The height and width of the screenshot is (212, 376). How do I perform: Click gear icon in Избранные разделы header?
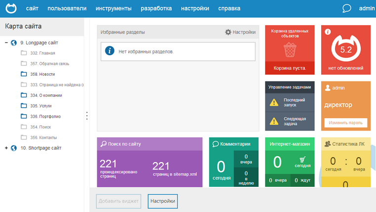(x=228, y=32)
